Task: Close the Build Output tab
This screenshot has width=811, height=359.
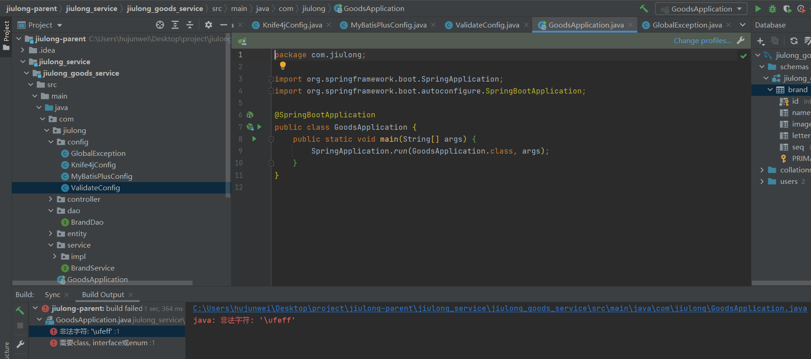Action: click(x=131, y=294)
